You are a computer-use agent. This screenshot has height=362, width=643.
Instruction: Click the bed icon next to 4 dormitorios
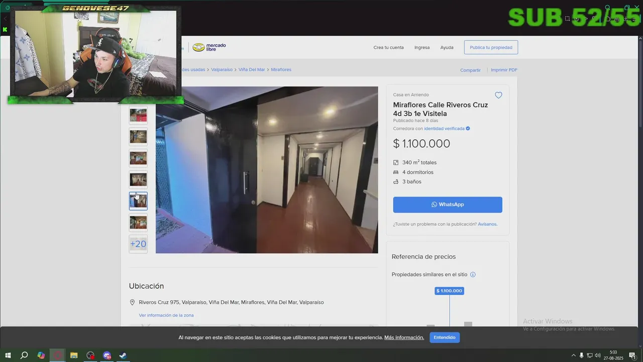(396, 172)
